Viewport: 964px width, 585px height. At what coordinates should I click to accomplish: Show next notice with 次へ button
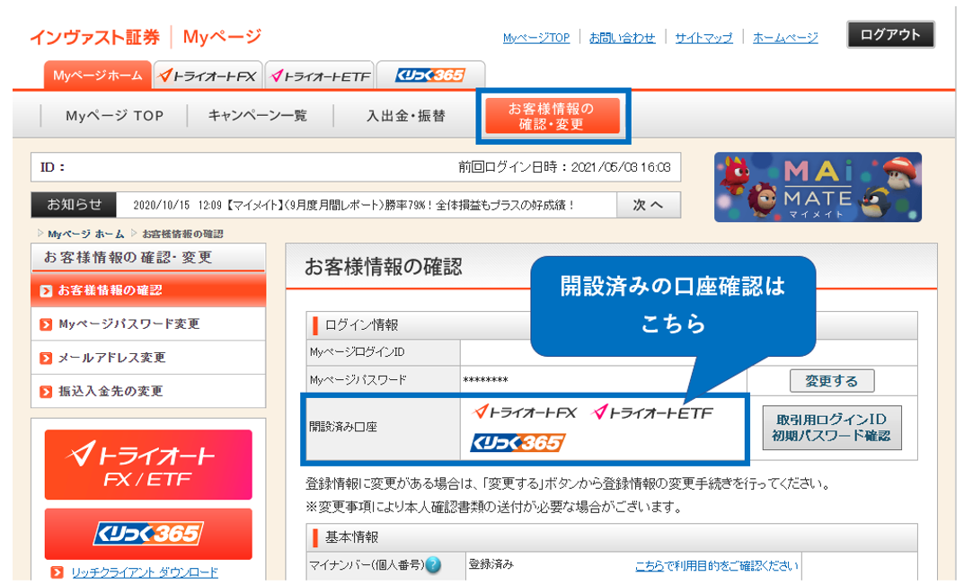pyautogui.click(x=649, y=205)
